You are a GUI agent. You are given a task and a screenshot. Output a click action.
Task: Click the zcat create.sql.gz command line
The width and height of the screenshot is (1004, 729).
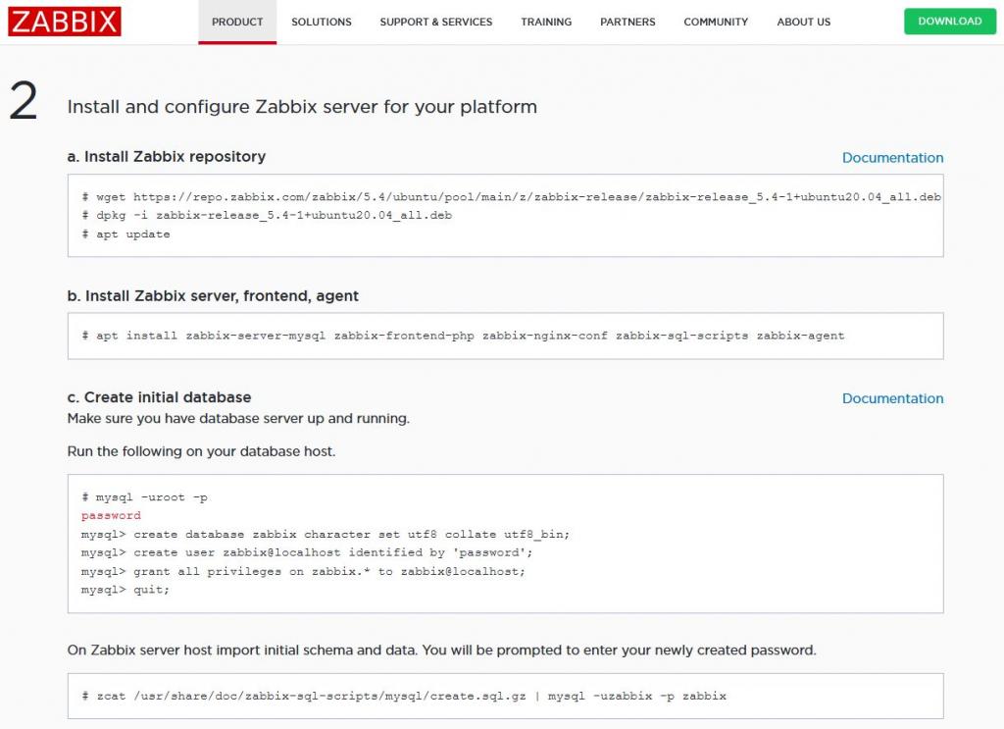point(403,697)
